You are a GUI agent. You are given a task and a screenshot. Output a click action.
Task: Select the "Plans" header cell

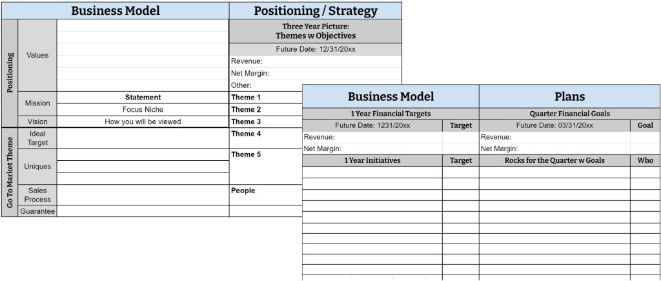[x=569, y=96]
